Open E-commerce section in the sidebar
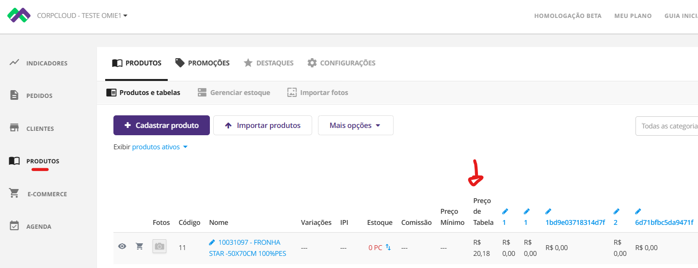 [47, 194]
